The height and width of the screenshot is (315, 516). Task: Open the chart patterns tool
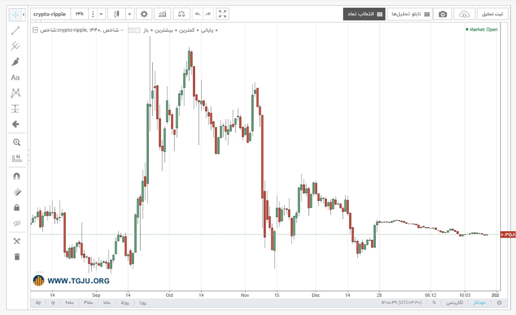point(15,93)
